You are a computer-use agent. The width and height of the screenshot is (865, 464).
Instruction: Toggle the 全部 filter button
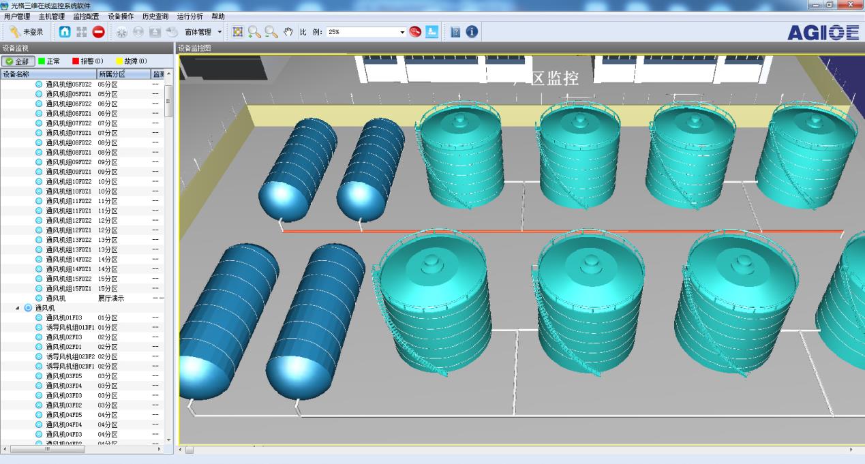pos(18,61)
